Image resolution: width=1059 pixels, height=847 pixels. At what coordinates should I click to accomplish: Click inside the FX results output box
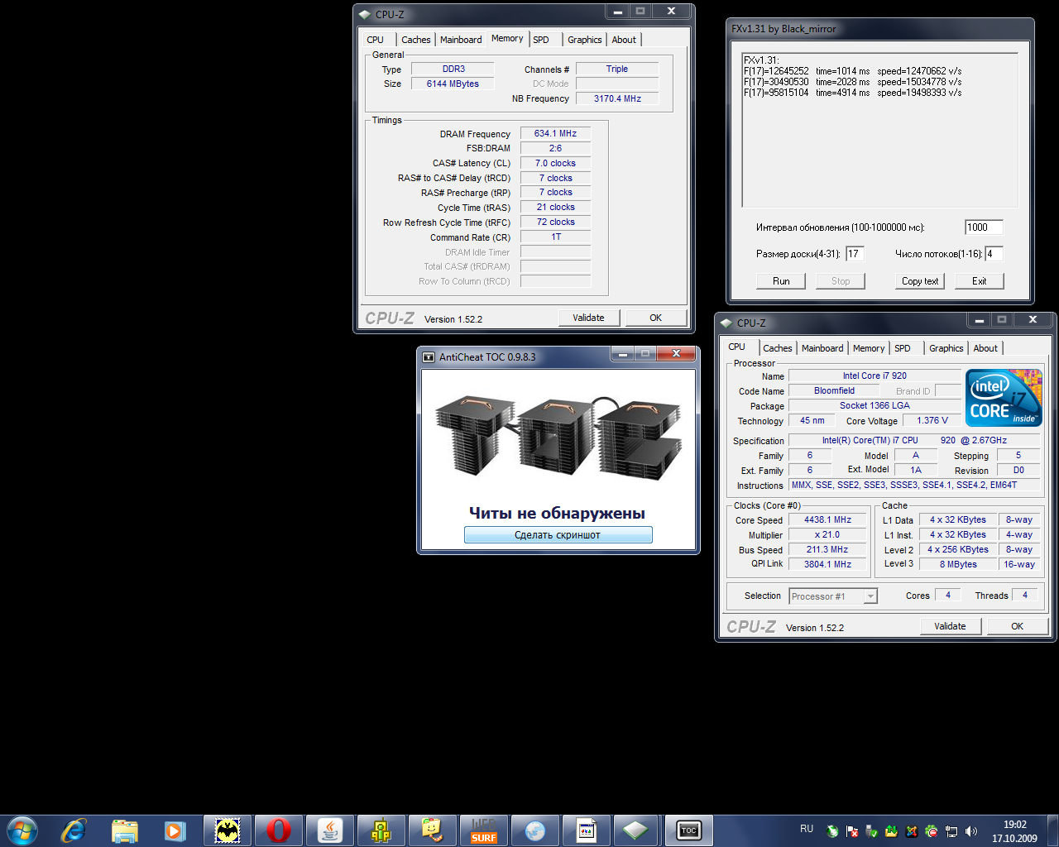pyautogui.click(x=879, y=130)
